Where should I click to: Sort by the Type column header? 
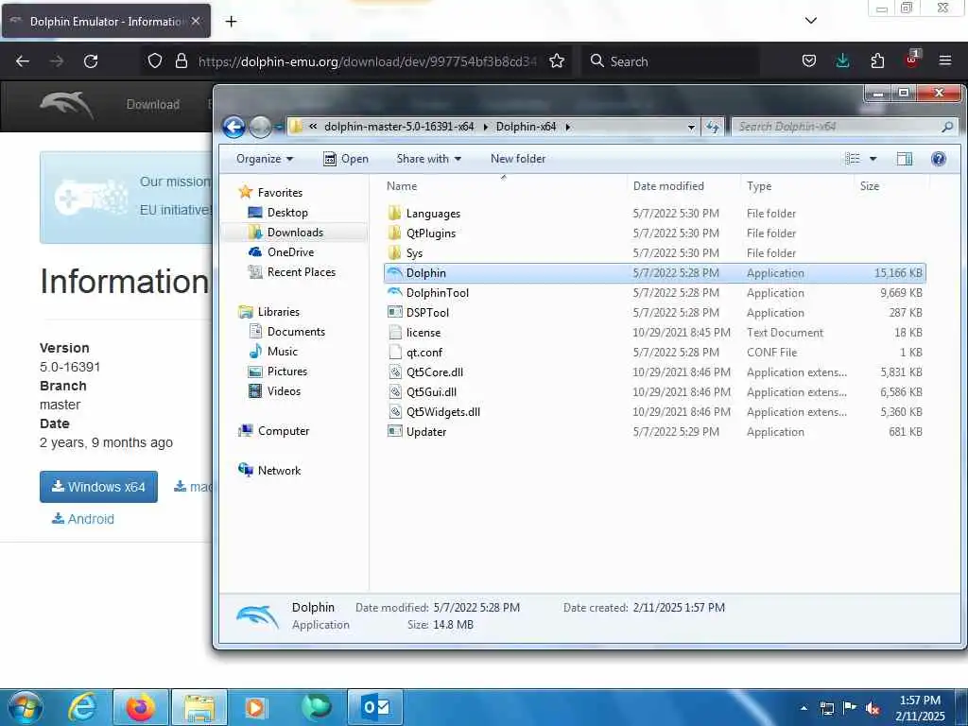click(x=759, y=186)
